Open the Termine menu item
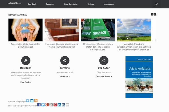 (50, 4)
